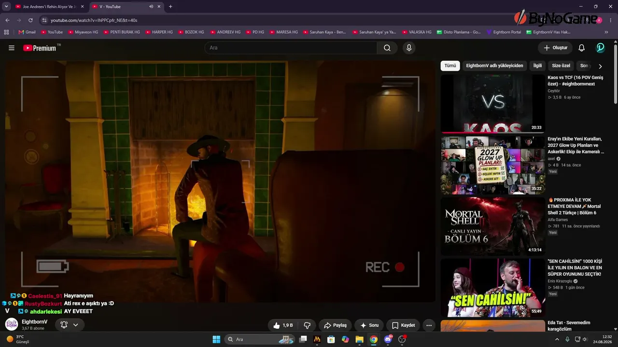The image size is (618, 347).
Task: Click the Soru ask button
Action: point(369,325)
